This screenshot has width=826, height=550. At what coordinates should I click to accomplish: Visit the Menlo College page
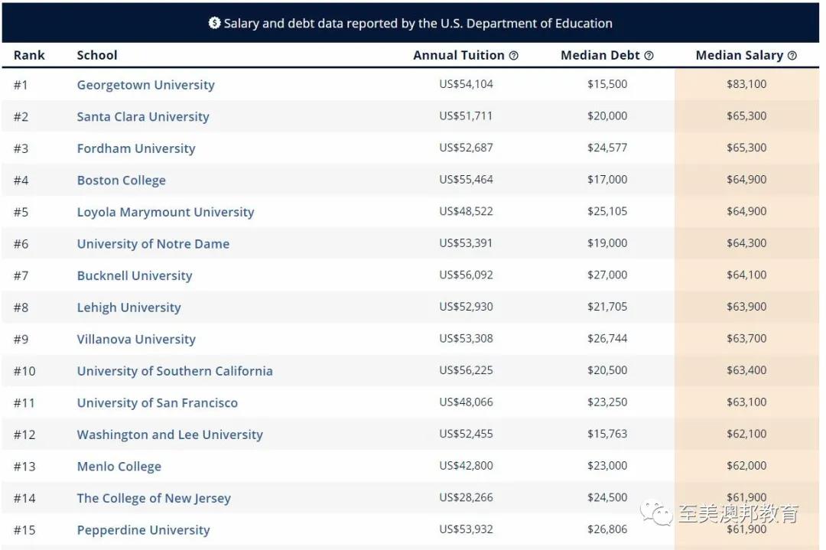[119, 466]
